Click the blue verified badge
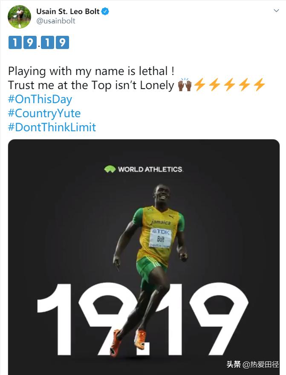Screen dimensions: 286x375 (105, 12)
